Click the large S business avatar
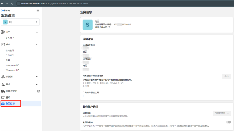The image size is (234, 131). [x=87, y=25]
